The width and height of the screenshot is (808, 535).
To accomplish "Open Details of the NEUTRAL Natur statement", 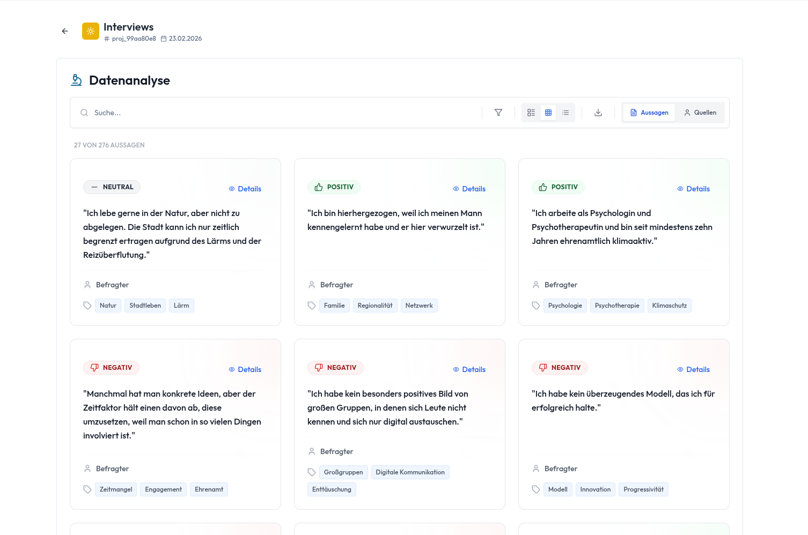I will pos(245,189).
